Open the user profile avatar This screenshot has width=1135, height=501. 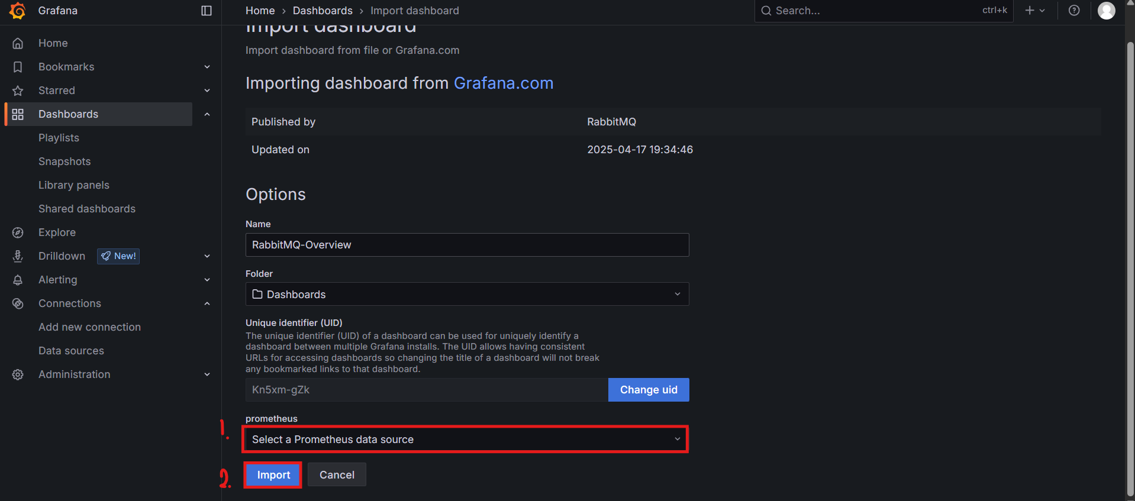pos(1107,11)
